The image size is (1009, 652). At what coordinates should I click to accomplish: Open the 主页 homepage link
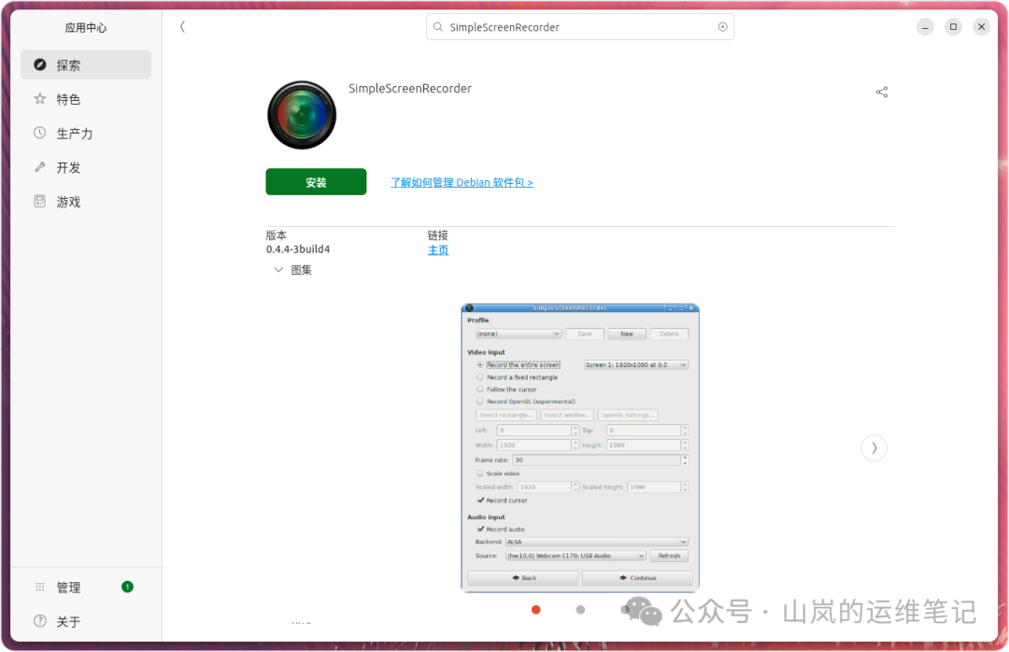pyautogui.click(x=437, y=249)
